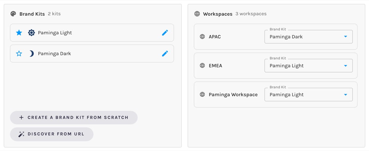The height and width of the screenshot is (151, 369).
Task: Click the globe icon in the EMEA row
Action: 202,66
